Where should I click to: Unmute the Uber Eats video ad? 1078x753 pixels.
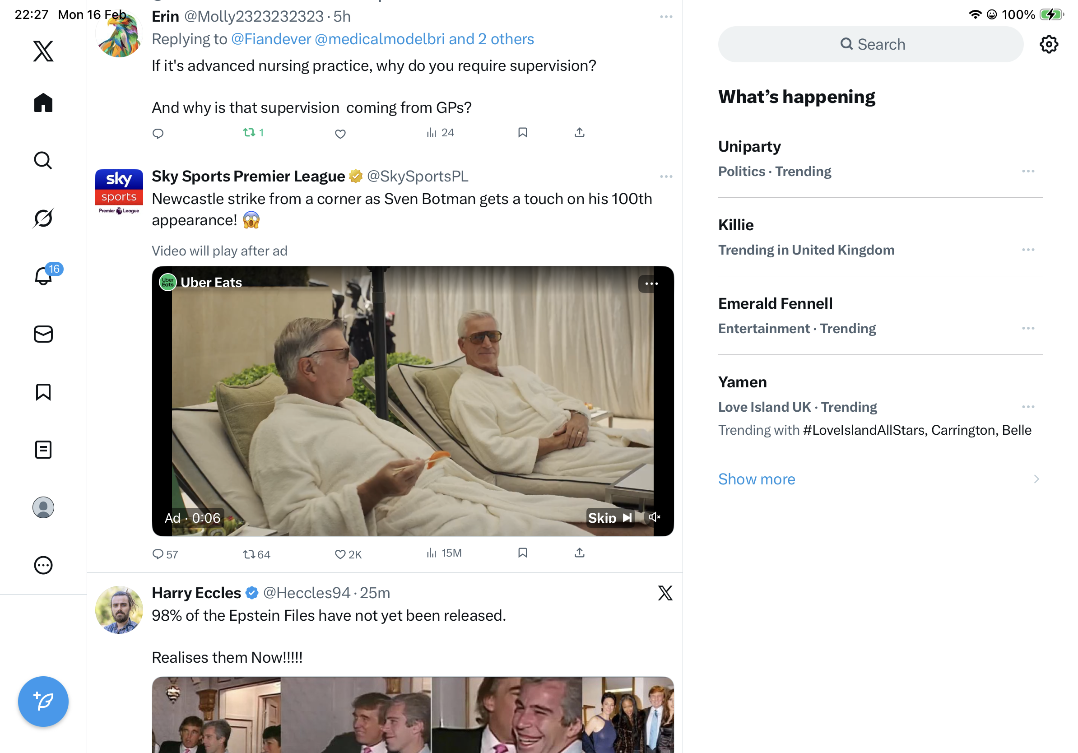pos(655,517)
